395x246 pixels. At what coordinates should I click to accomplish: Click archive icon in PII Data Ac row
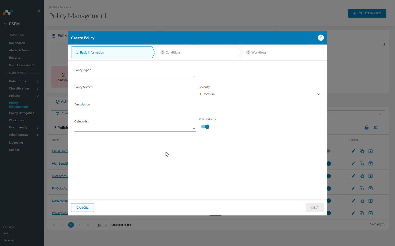[371, 188]
